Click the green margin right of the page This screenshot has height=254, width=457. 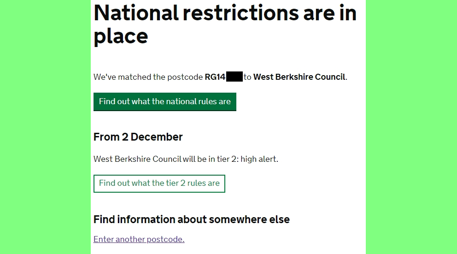pos(411,127)
